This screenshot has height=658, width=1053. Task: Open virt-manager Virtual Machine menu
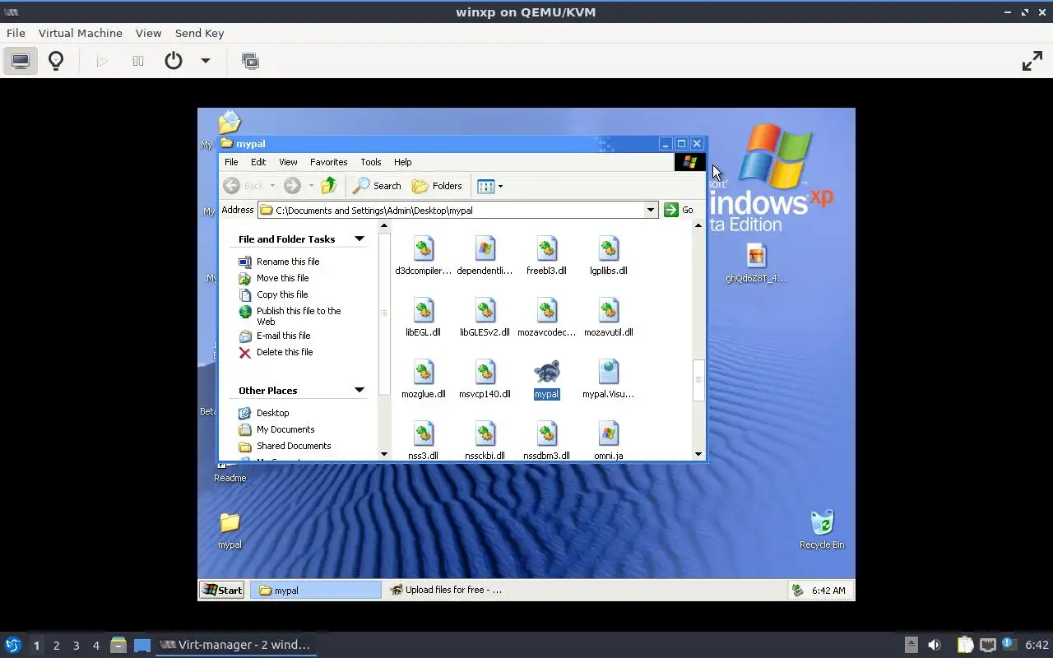pos(81,33)
